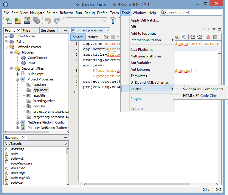Click the Open Project toolbar icon
Screen dimensions: 228x195
pyautogui.click(x=27, y=20)
